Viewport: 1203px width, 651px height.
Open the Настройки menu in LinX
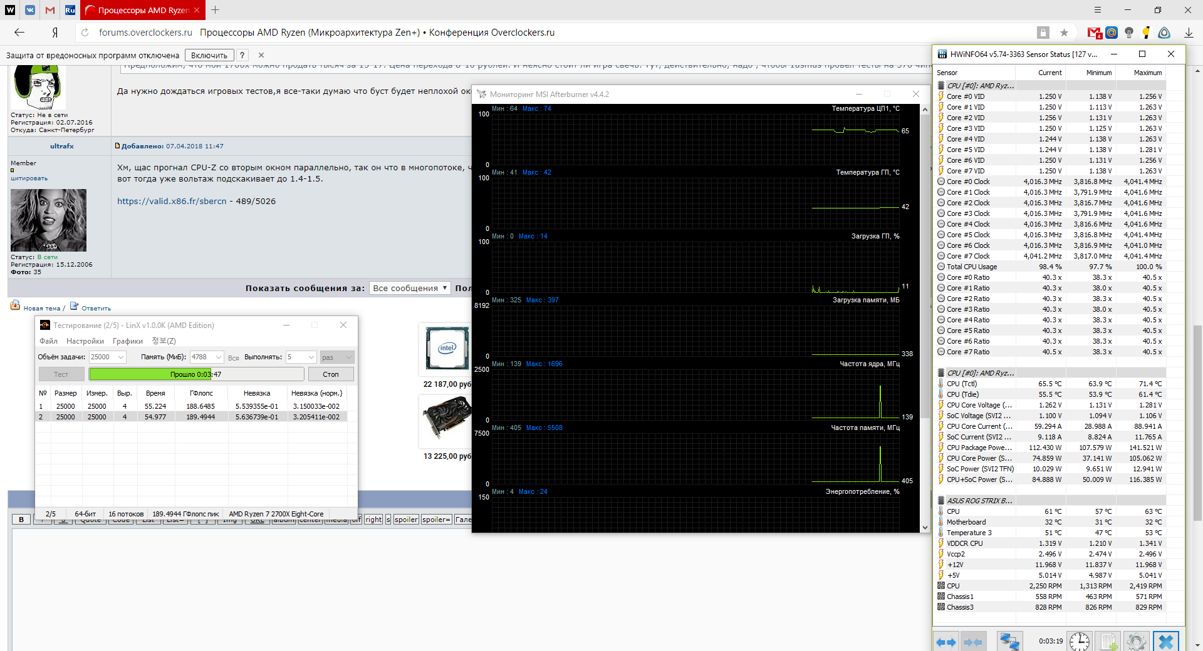[x=85, y=341]
